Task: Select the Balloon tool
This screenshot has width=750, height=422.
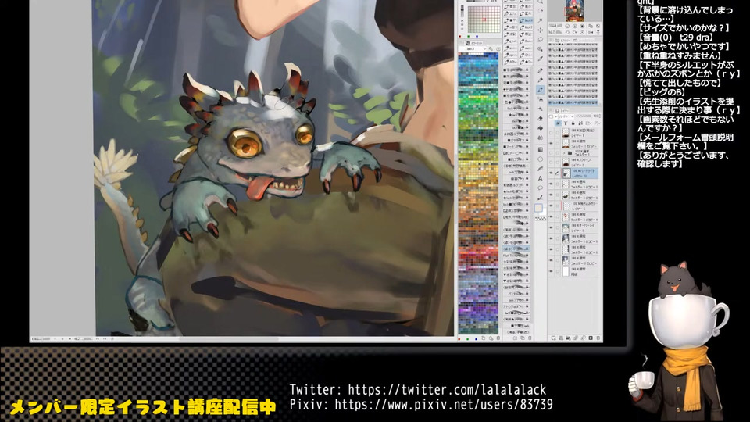Action: [540, 188]
